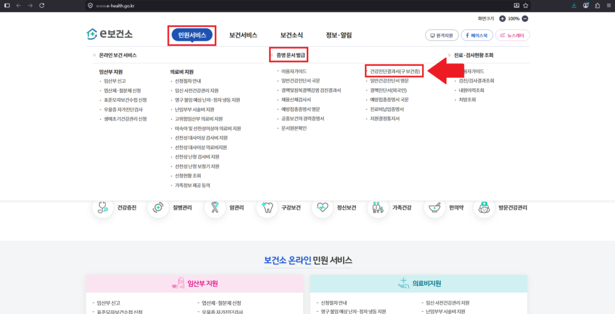Click 온라인 보건 서비스 section heading

tap(118, 56)
